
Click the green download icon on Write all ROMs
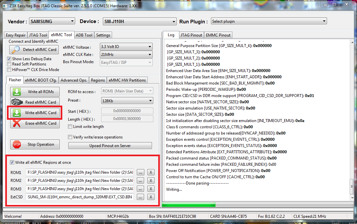[16, 92]
